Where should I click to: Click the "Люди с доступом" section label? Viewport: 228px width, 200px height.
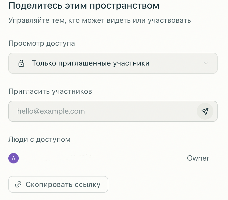[x=40, y=139]
